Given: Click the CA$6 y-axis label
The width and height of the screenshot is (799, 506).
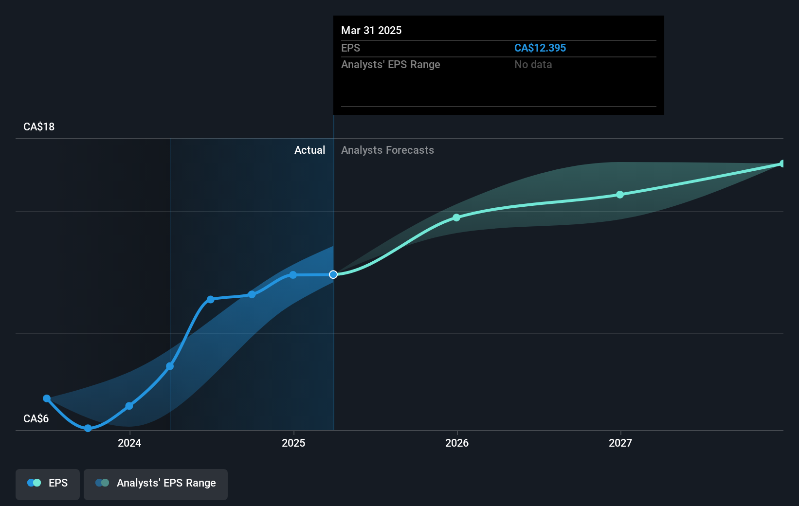Looking at the screenshot, I should [36, 419].
